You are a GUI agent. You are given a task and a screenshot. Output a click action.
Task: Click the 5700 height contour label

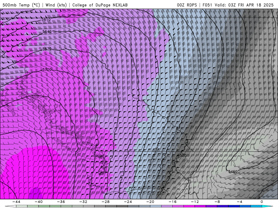pos(47,70)
